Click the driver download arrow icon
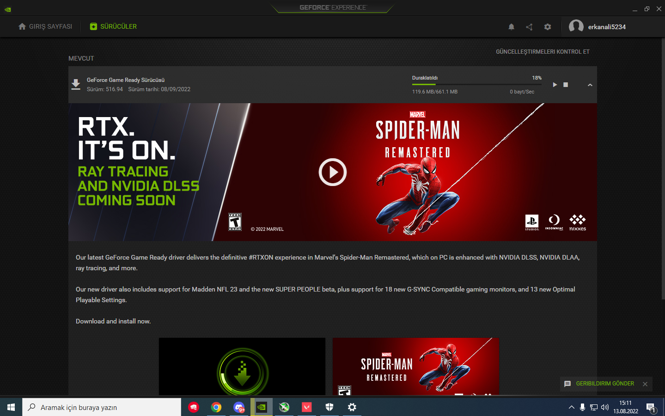 click(76, 84)
